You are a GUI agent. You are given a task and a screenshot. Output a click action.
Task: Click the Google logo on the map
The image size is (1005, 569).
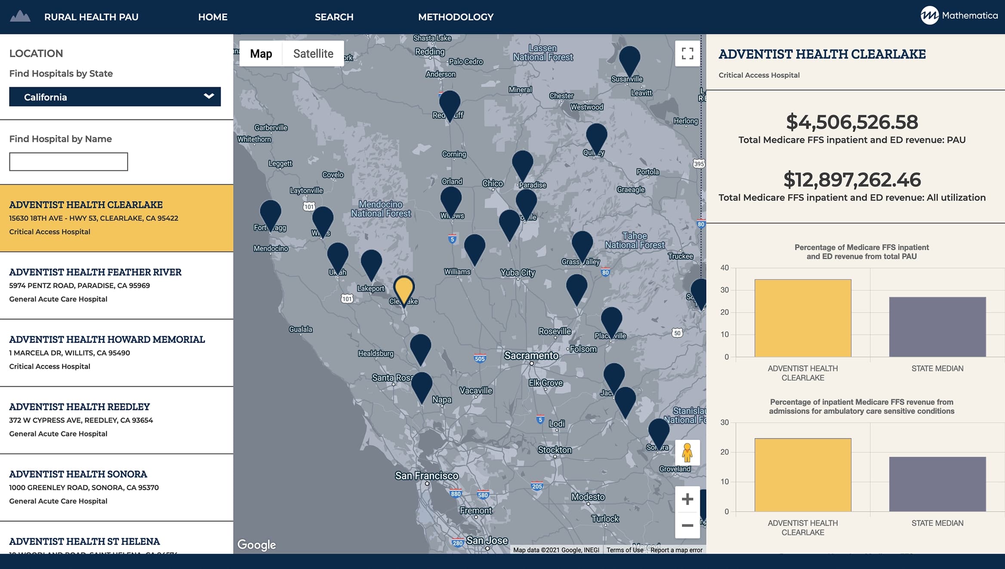tap(257, 545)
